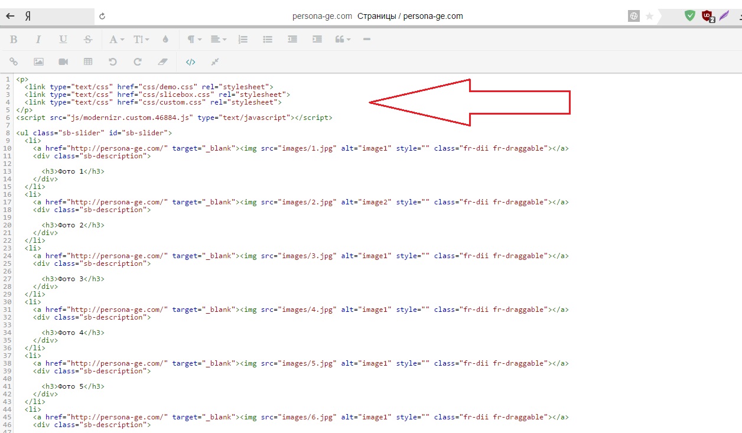Go back with the browser arrow
Image resolution: width=742 pixels, height=433 pixels.
10,16
